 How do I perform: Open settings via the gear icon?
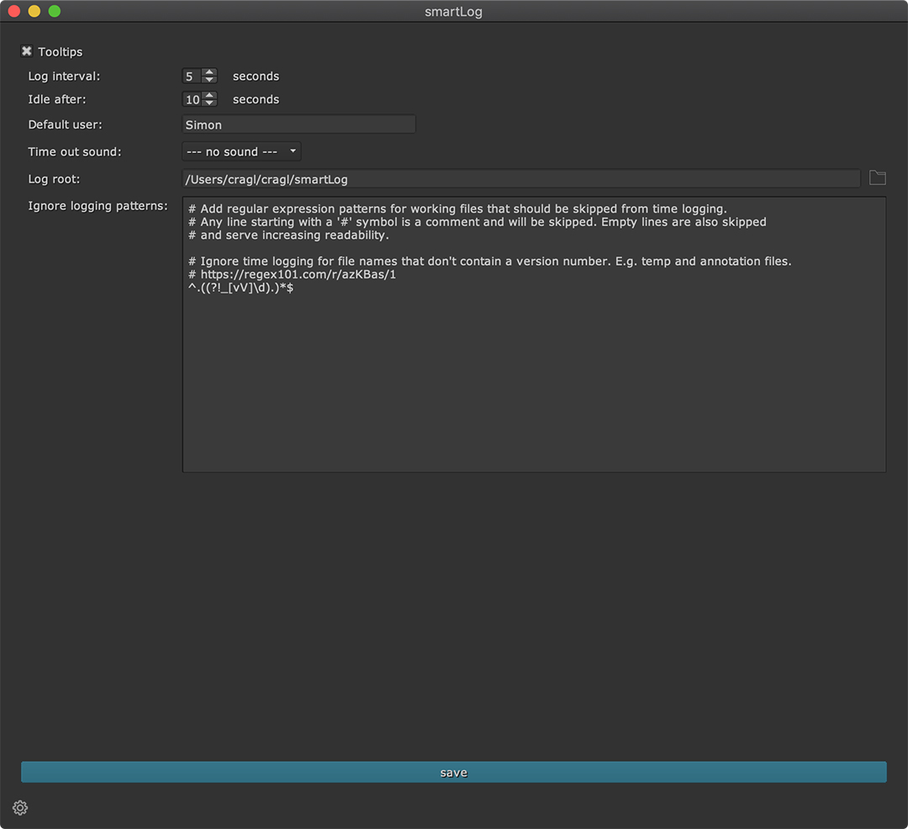(20, 808)
